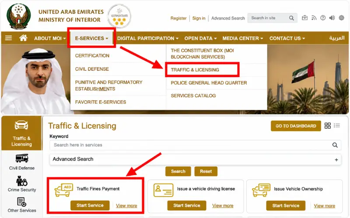Open the RSS feed icon
Viewport: 350px width, 218px height.
coord(314,18)
